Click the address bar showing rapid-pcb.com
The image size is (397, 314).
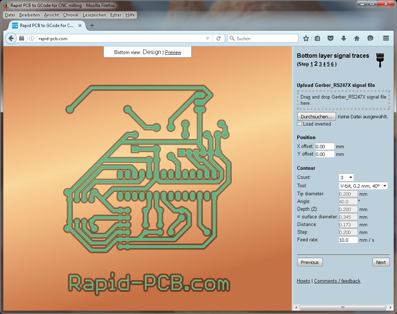121,38
